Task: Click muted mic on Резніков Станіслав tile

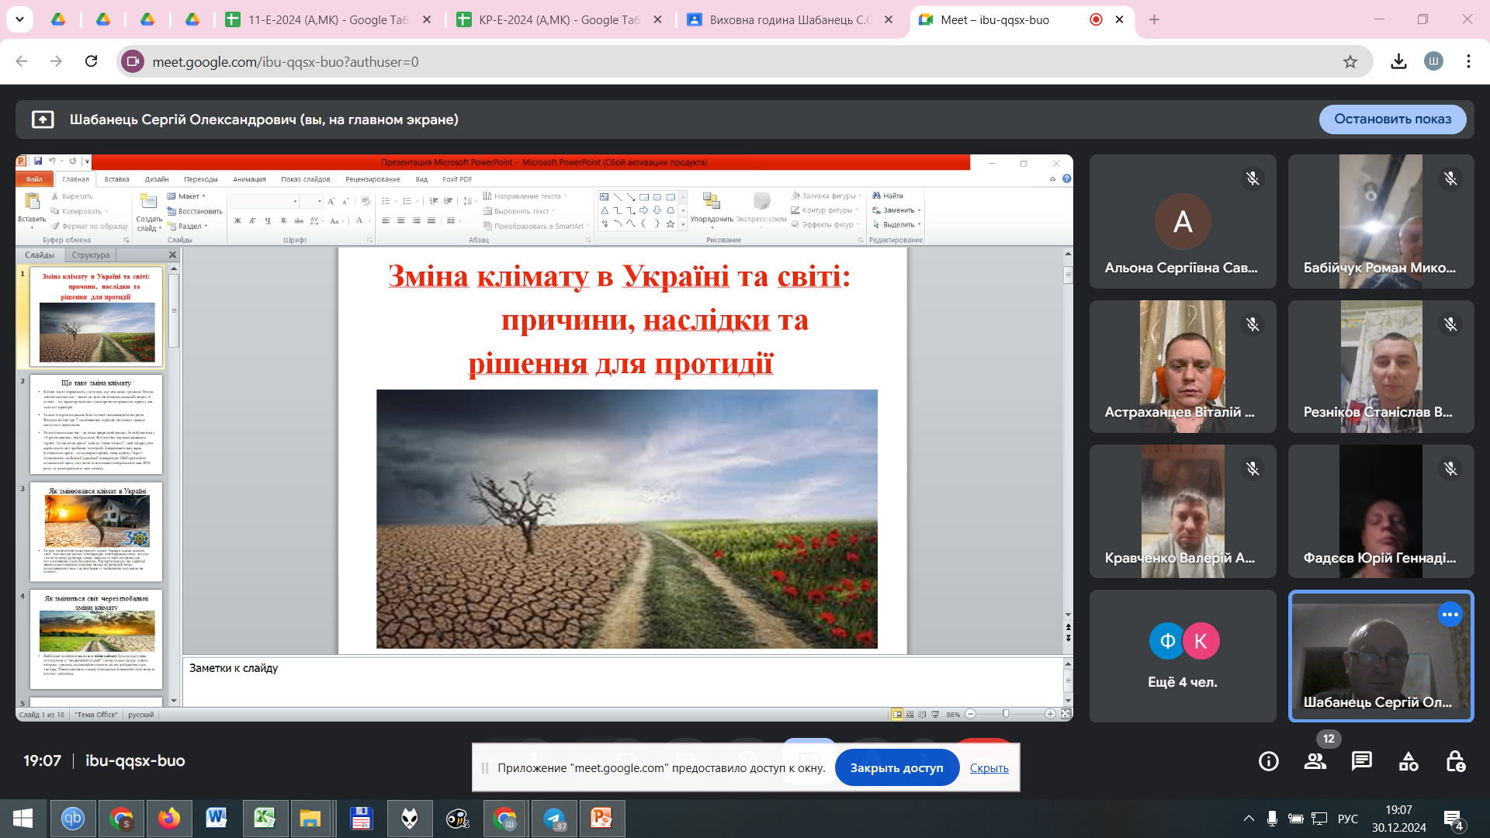Action: [x=1450, y=324]
